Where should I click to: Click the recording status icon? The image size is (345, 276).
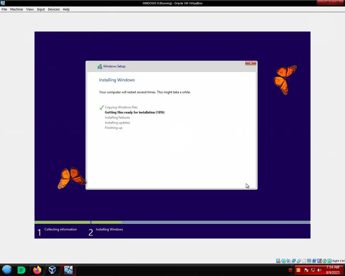point(314,261)
